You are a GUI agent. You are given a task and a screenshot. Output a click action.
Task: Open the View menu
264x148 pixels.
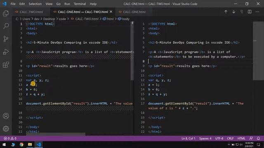[x=49, y=4]
